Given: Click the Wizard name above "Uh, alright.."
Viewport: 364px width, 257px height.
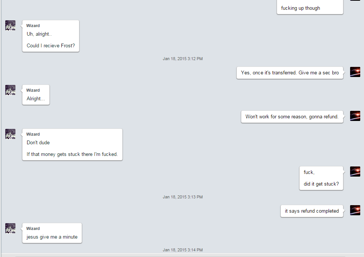Looking at the screenshot, I should (33, 26).
